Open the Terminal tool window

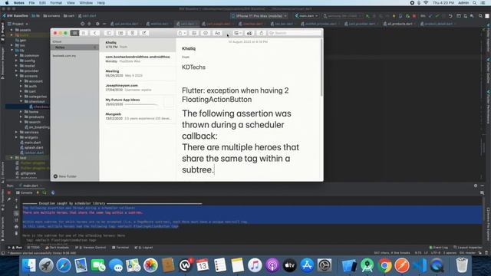click(120, 248)
